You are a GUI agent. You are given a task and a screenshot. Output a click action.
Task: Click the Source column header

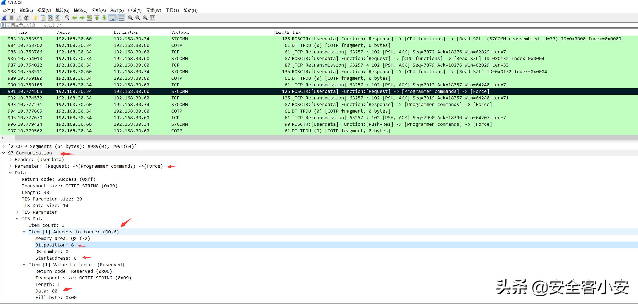(x=63, y=32)
